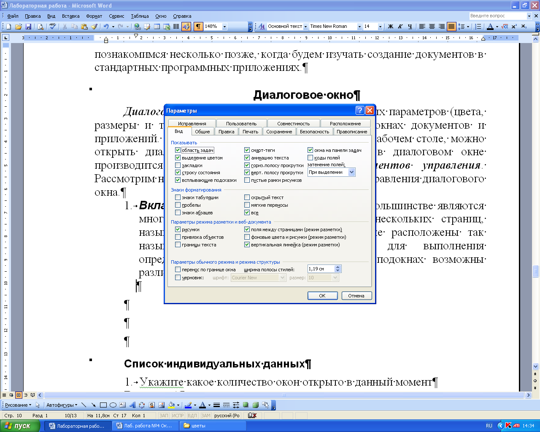Select the 'Правописание' tab
Screen dimensions: 540x432
352,132
